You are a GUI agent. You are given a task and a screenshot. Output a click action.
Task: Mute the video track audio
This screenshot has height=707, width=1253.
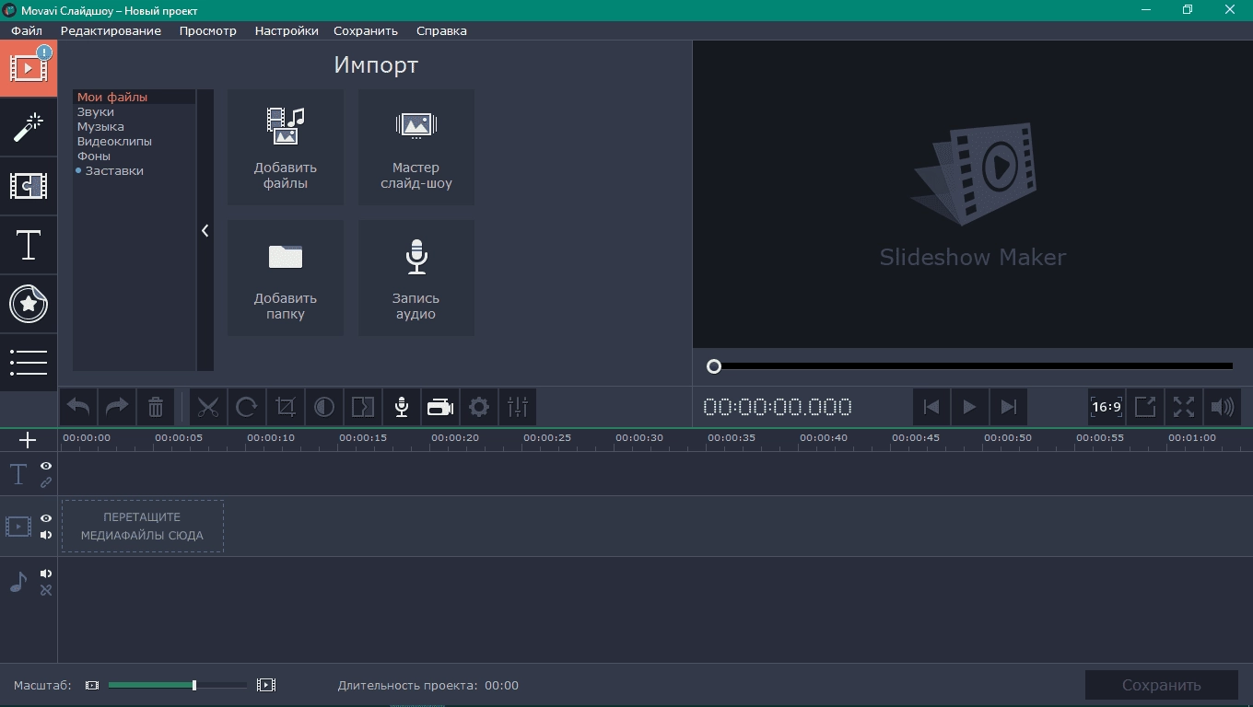46,535
